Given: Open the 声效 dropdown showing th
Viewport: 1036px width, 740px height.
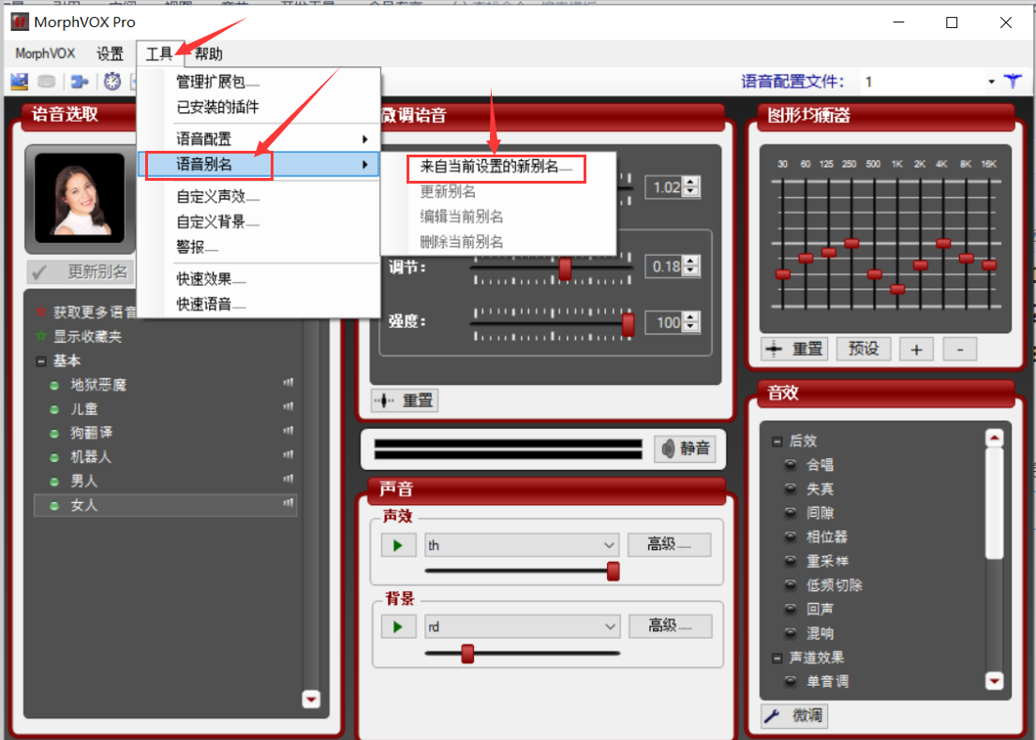Looking at the screenshot, I should point(522,545).
